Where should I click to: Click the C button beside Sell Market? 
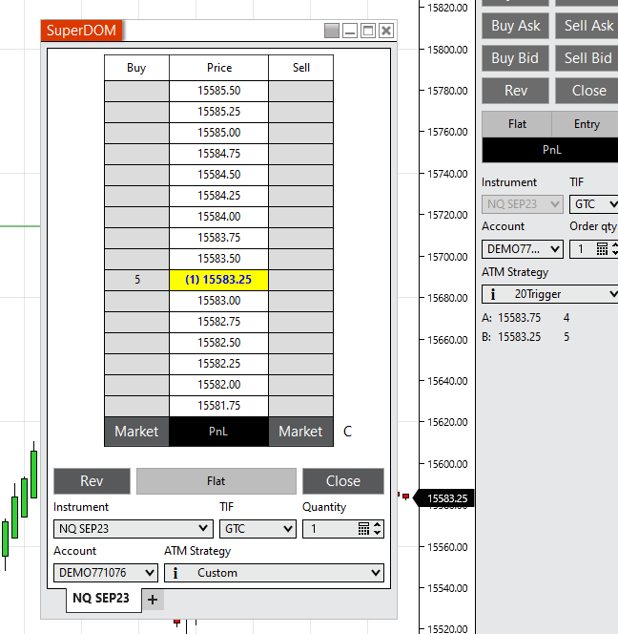pyautogui.click(x=347, y=432)
